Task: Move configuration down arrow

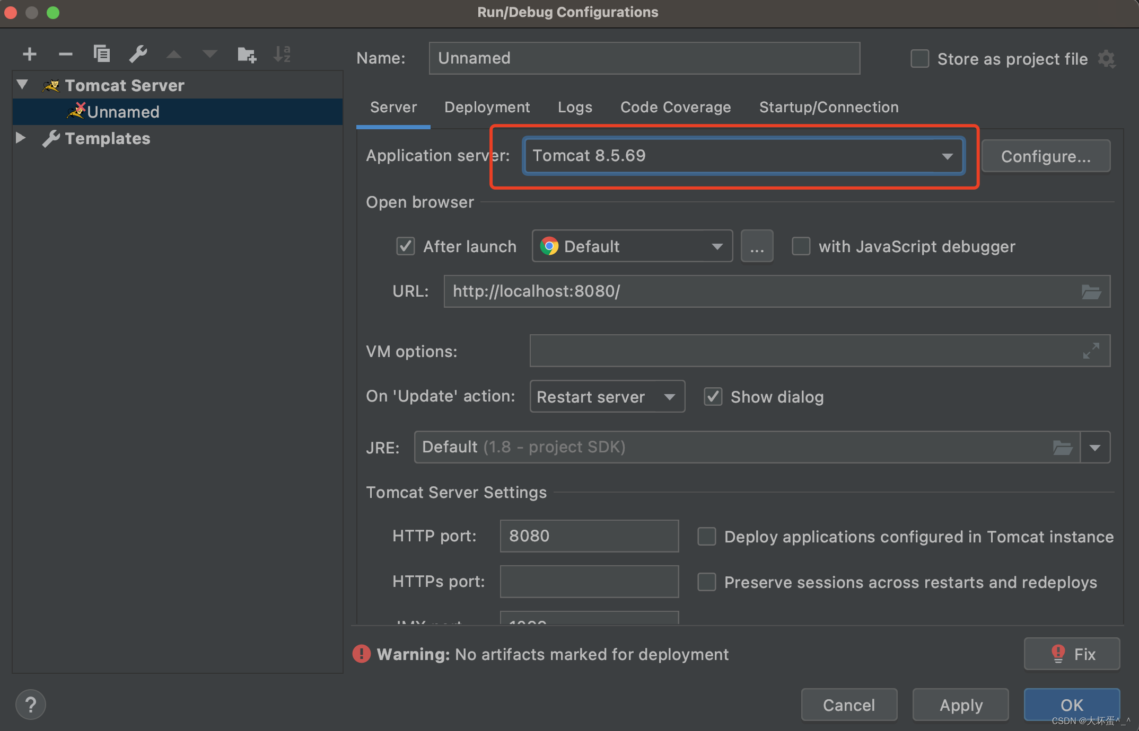Action: (210, 54)
